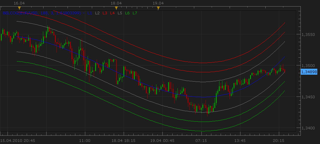Click the 18.04 18:15 time label

(124, 140)
